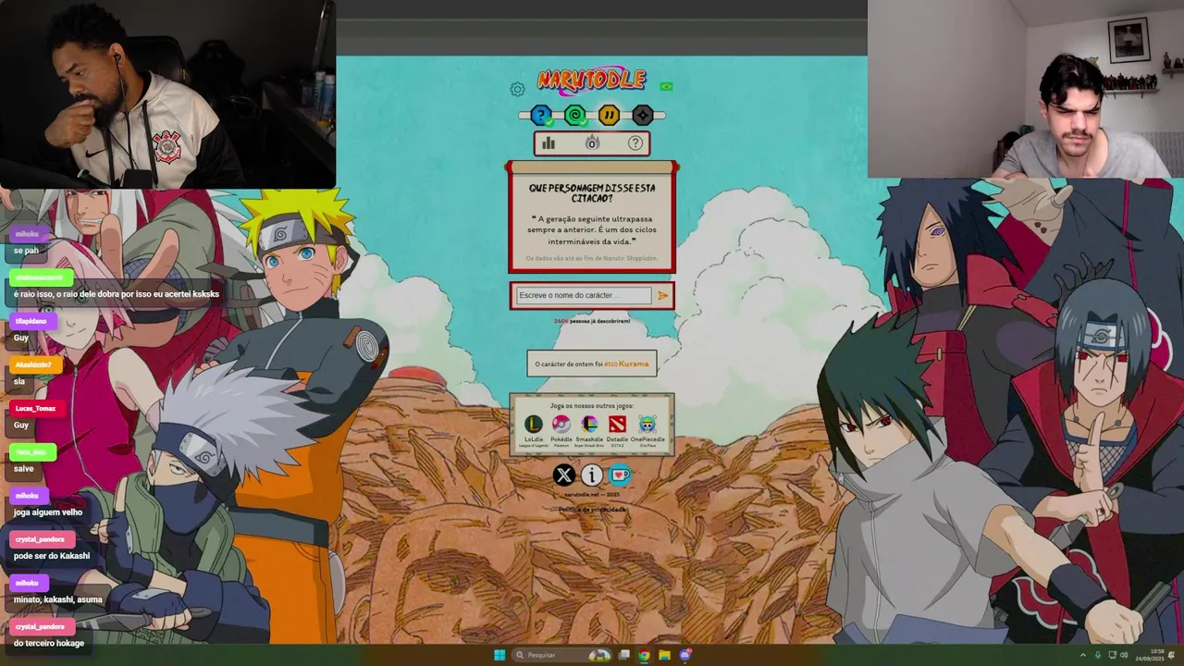This screenshot has height=666, width=1184.
Task: Open the Política de privacidade link
Action: (592, 510)
